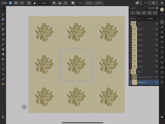This screenshot has height=124, width=165.
Task: Click the Same select button
Action: coord(89,3)
